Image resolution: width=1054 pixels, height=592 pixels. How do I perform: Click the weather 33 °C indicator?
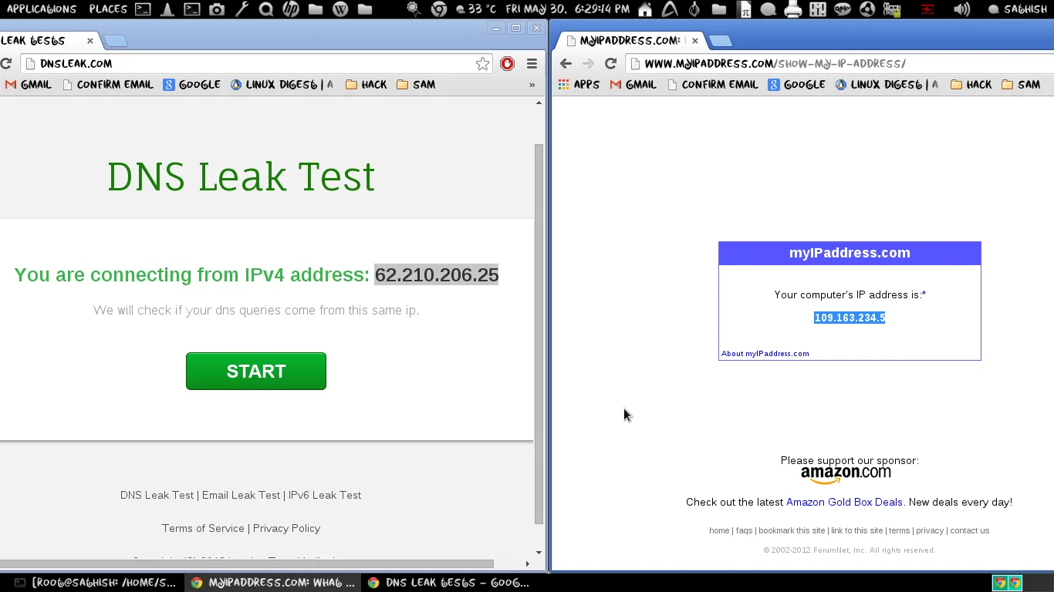476,9
